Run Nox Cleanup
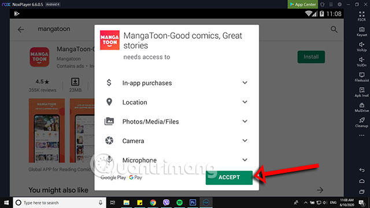370x208 pixels. coord(361,122)
